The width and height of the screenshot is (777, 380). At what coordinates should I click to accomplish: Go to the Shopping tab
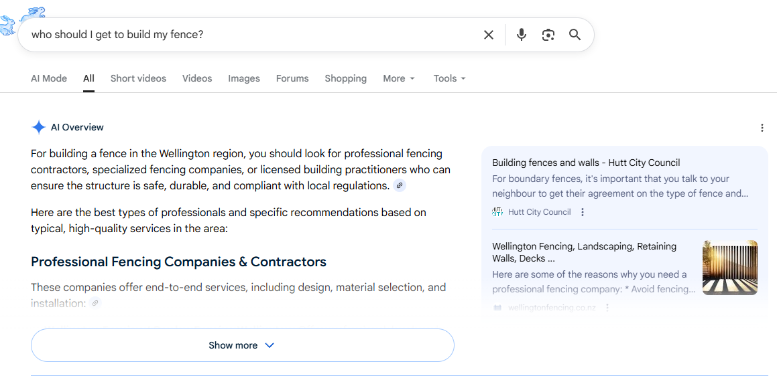coord(346,78)
